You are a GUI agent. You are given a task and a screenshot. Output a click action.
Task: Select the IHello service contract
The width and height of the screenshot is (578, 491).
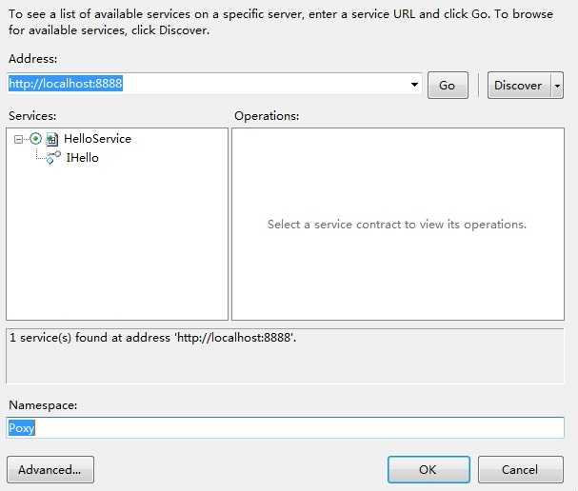click(x=82, y=158)
